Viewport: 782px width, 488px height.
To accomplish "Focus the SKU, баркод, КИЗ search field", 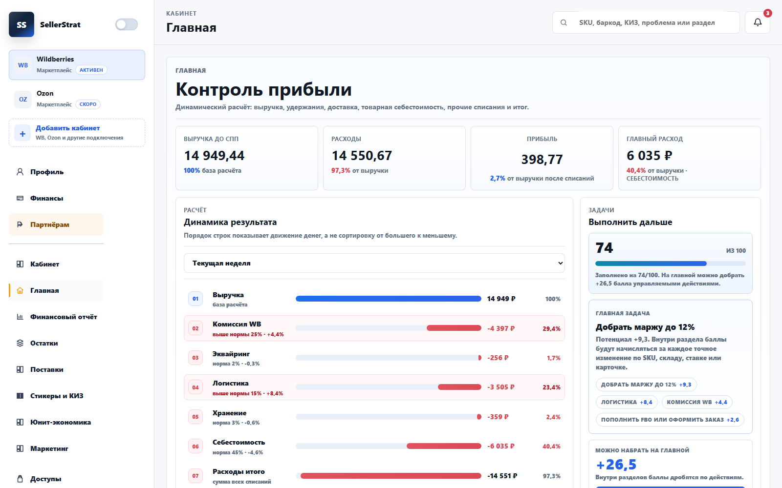I will 646,22.
